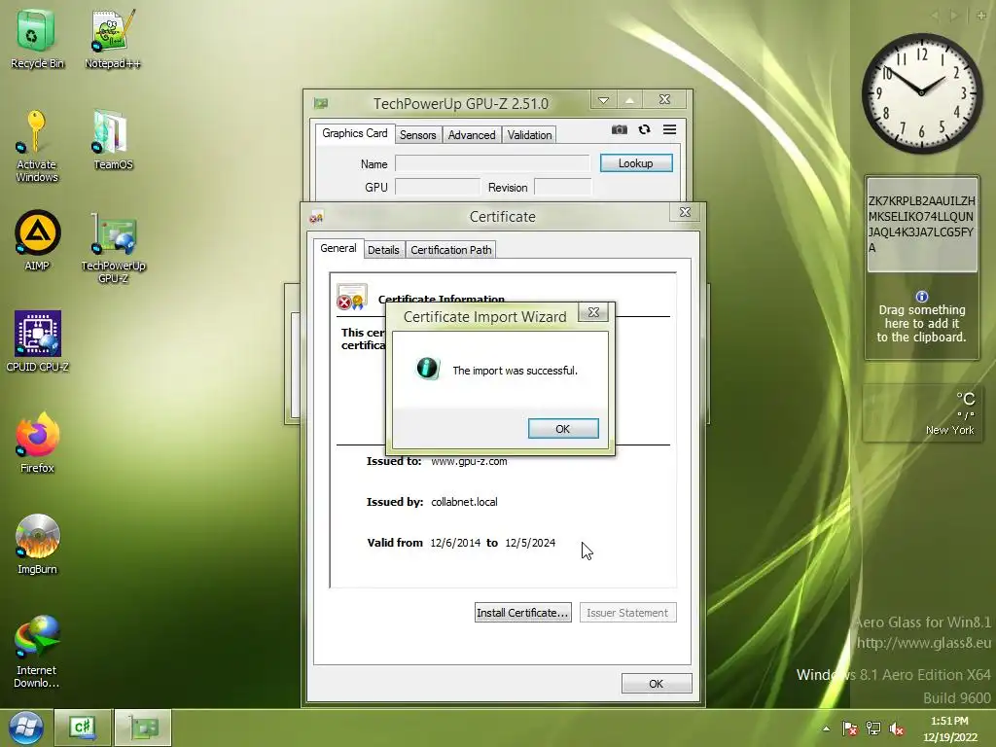This screenshot has width=996, height=747.
Task: Select the Activate Windows desktop icon
Action: coord(37,147)
